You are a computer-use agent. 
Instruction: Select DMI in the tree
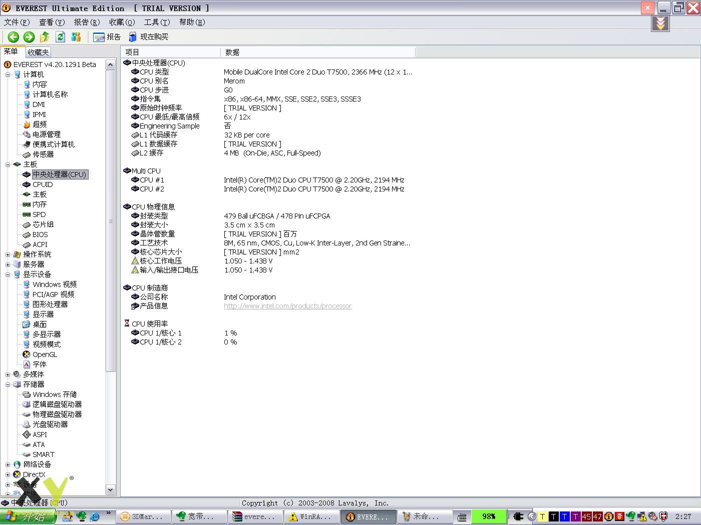[39, 104]
